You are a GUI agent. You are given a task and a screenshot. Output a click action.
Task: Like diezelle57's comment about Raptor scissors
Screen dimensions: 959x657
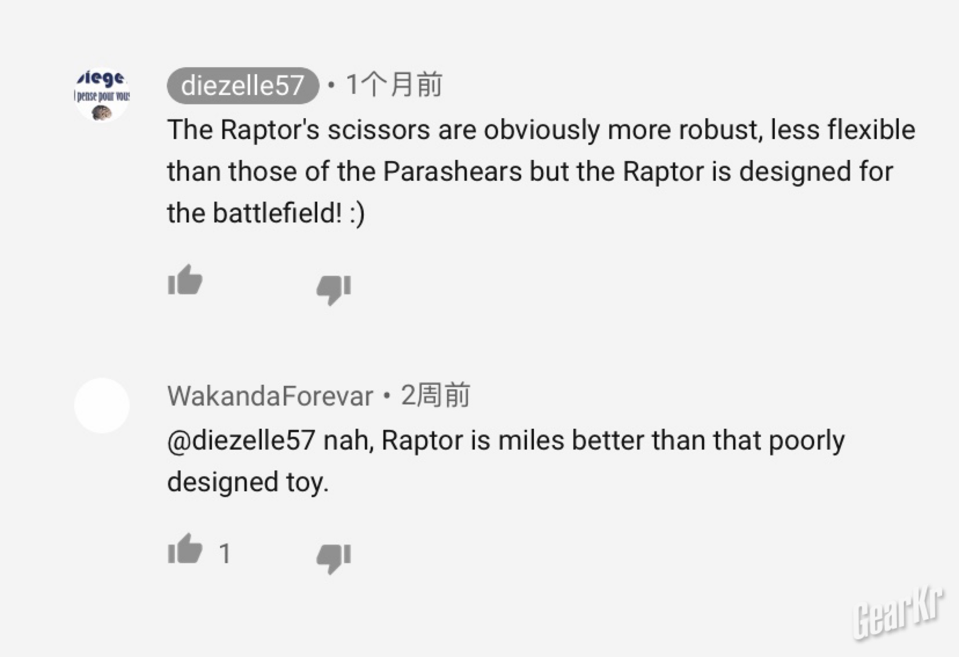(x=185, y=280)
